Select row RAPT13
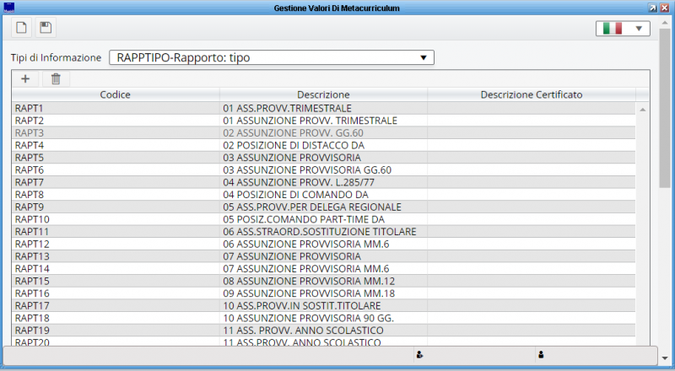This screenshot has width=675, height=371. pos(324,256)
